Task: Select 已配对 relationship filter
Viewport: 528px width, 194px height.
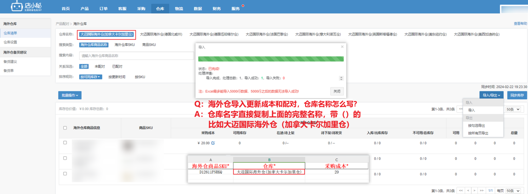Action: (117, 67)
